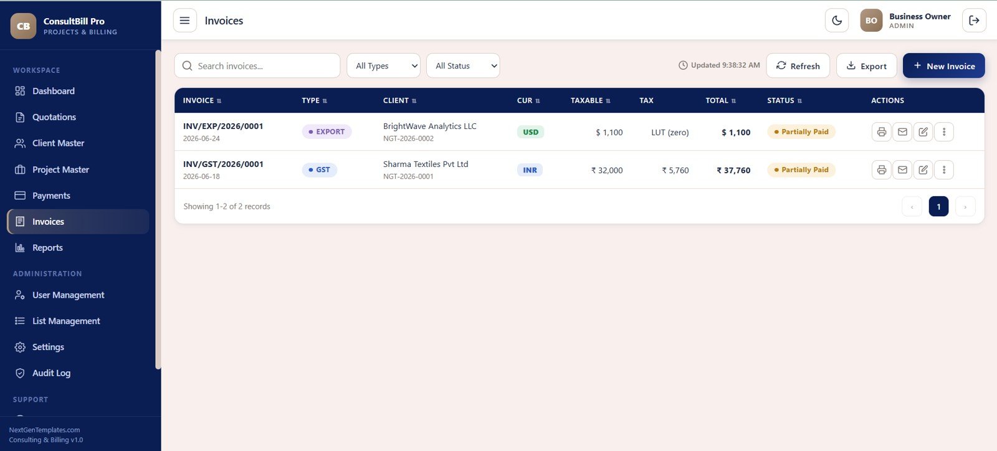The width and height of the screenshot is (997, 451).
Task: Click the ₹ 5,760 tax value
Action: point(675,171)
